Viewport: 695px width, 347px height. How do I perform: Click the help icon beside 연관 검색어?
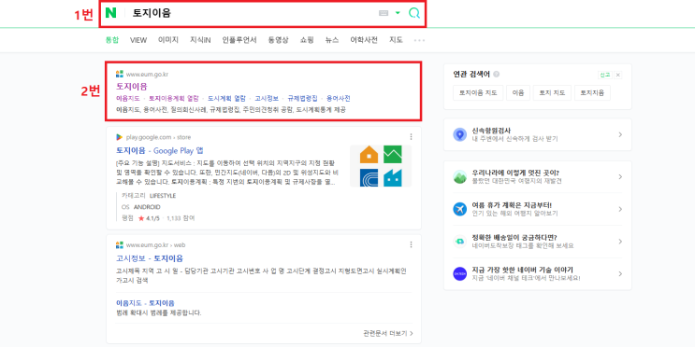click(496, 75)
